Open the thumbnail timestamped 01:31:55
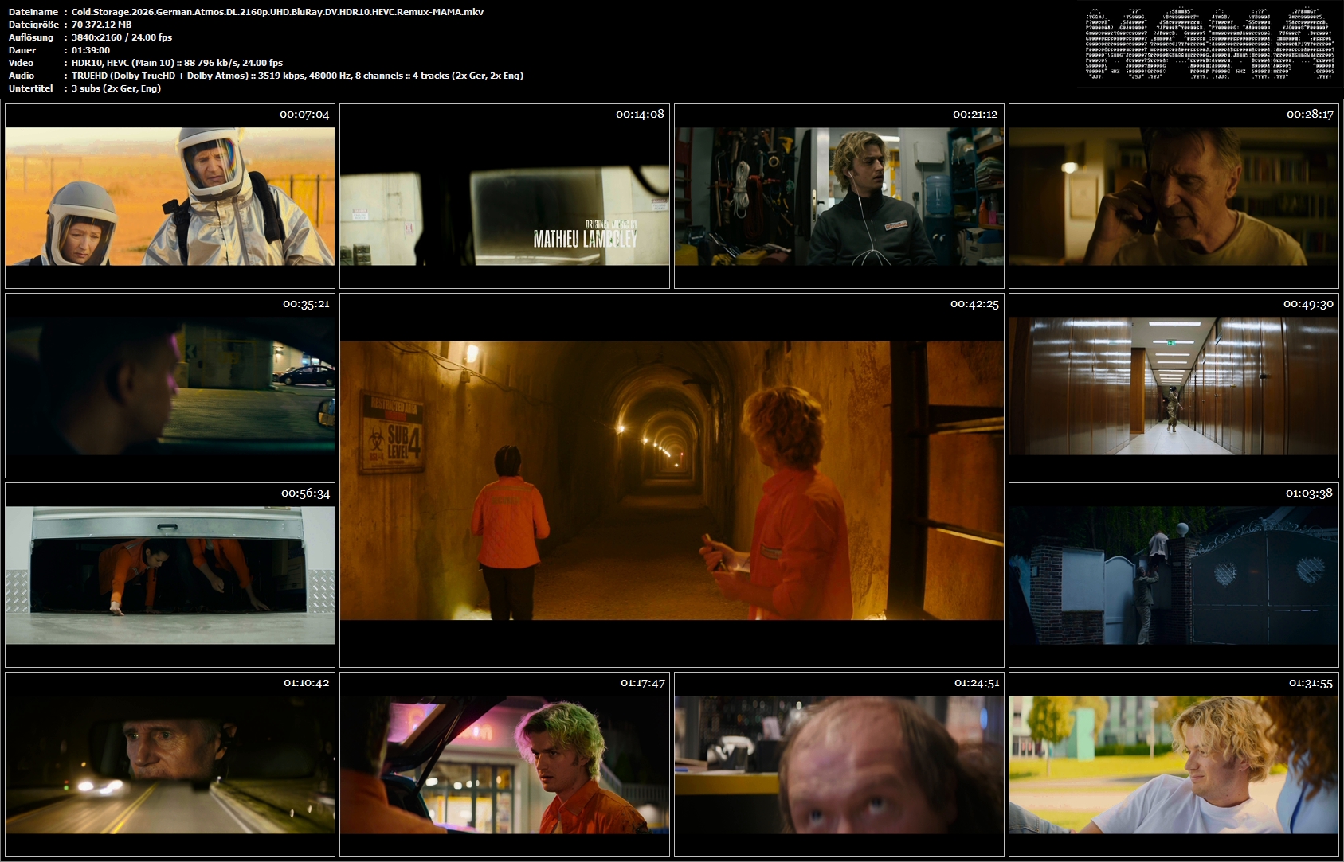1344x862 pixels. pyautogui.click(x=1174, y=764)
